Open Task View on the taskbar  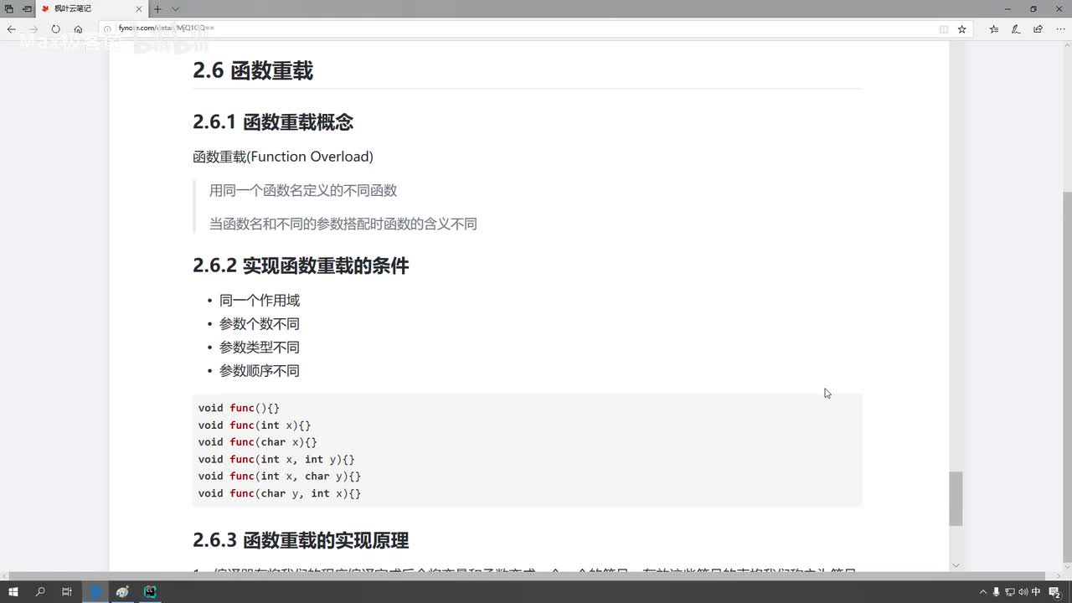click(x=67, y=591)
